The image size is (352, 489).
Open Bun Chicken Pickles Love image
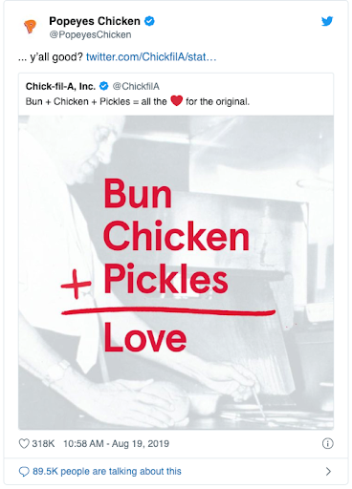pos(176,272)
